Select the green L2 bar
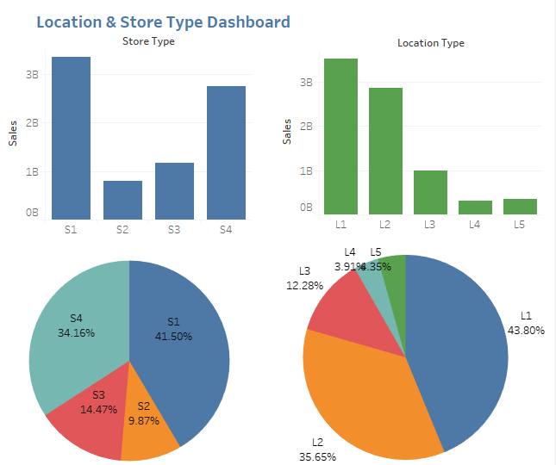The width and height of the screenshot is (556, 465). (385, 151)
